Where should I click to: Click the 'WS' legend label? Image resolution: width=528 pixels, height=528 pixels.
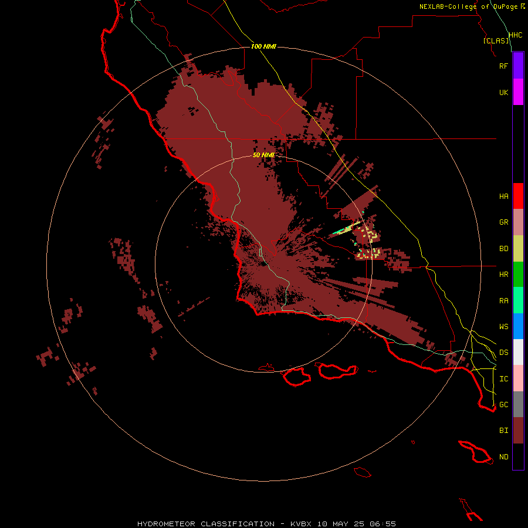click(504, 327)
